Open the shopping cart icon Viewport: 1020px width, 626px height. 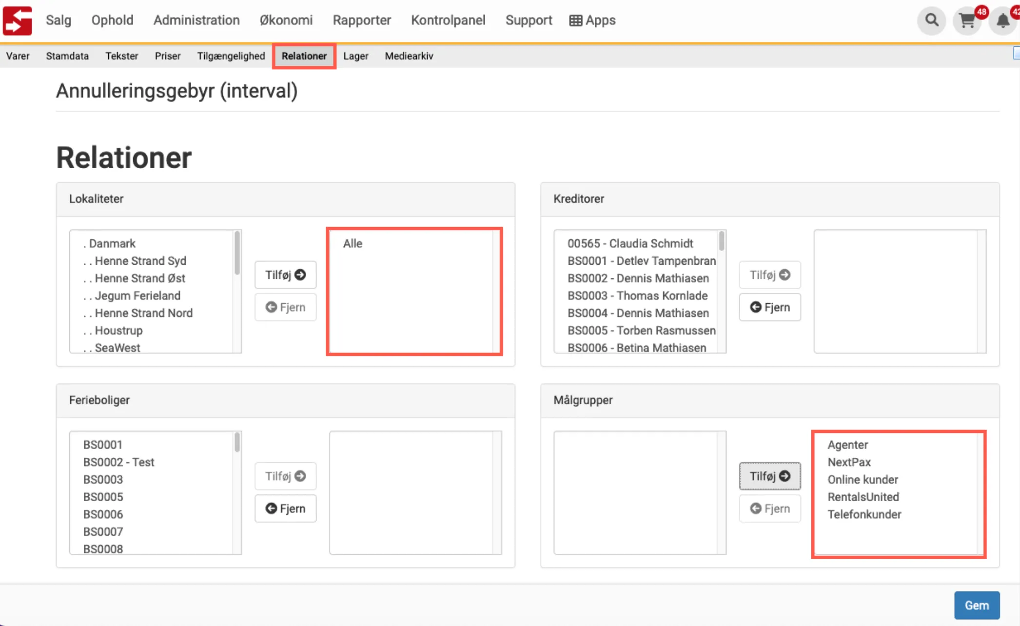point(967,21)
